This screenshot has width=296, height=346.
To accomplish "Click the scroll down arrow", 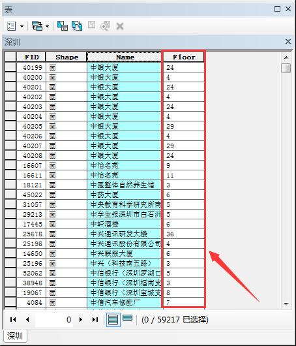I will click(x=286, y=304).
